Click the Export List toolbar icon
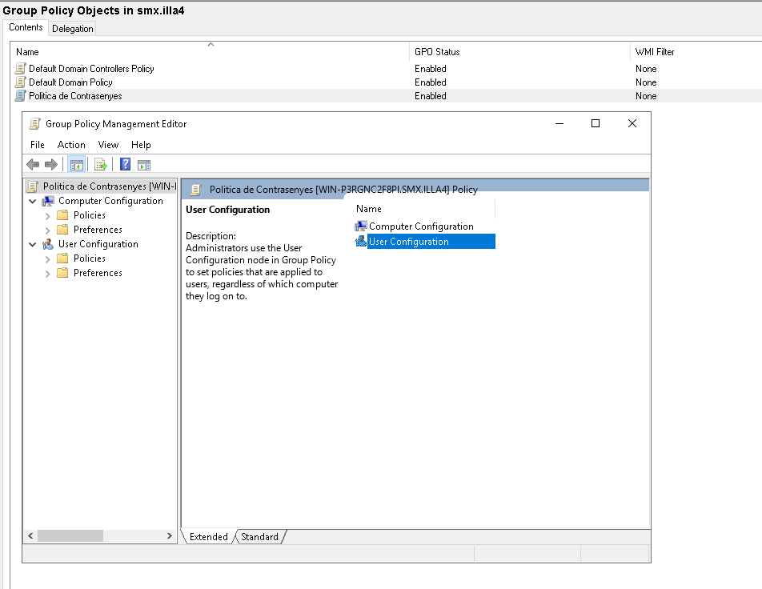The height and width of the screenshot is (589, 762). (x=101, y=165)
